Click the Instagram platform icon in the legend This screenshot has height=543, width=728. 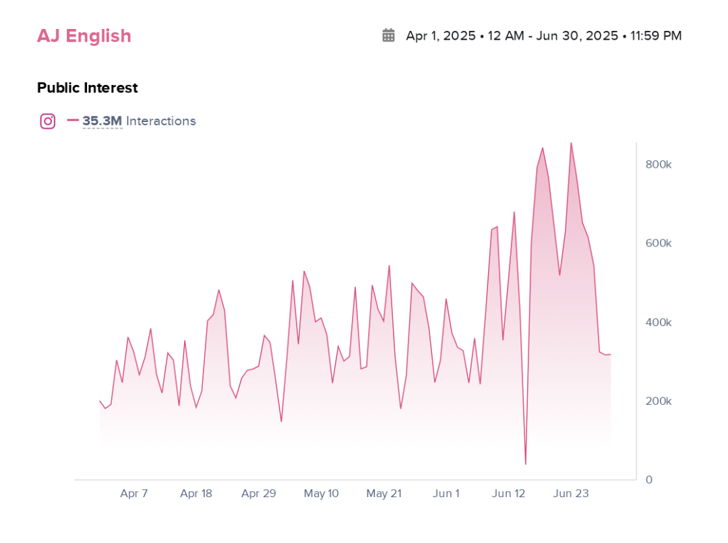tap(47, 121)
